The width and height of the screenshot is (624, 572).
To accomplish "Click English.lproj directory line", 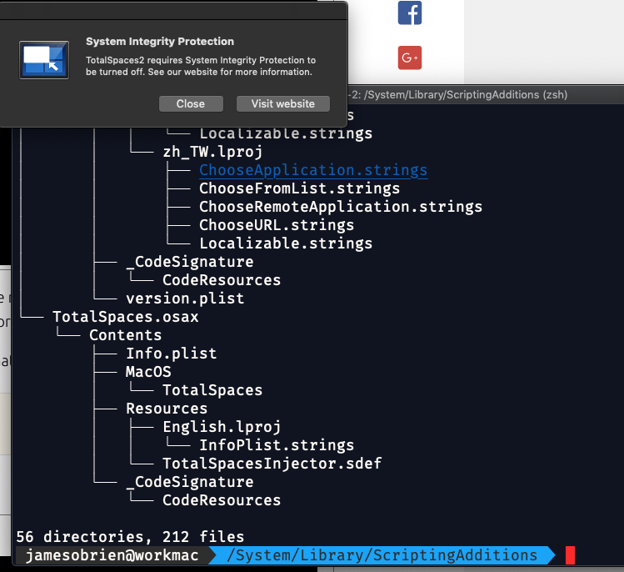I will (222, 427).
